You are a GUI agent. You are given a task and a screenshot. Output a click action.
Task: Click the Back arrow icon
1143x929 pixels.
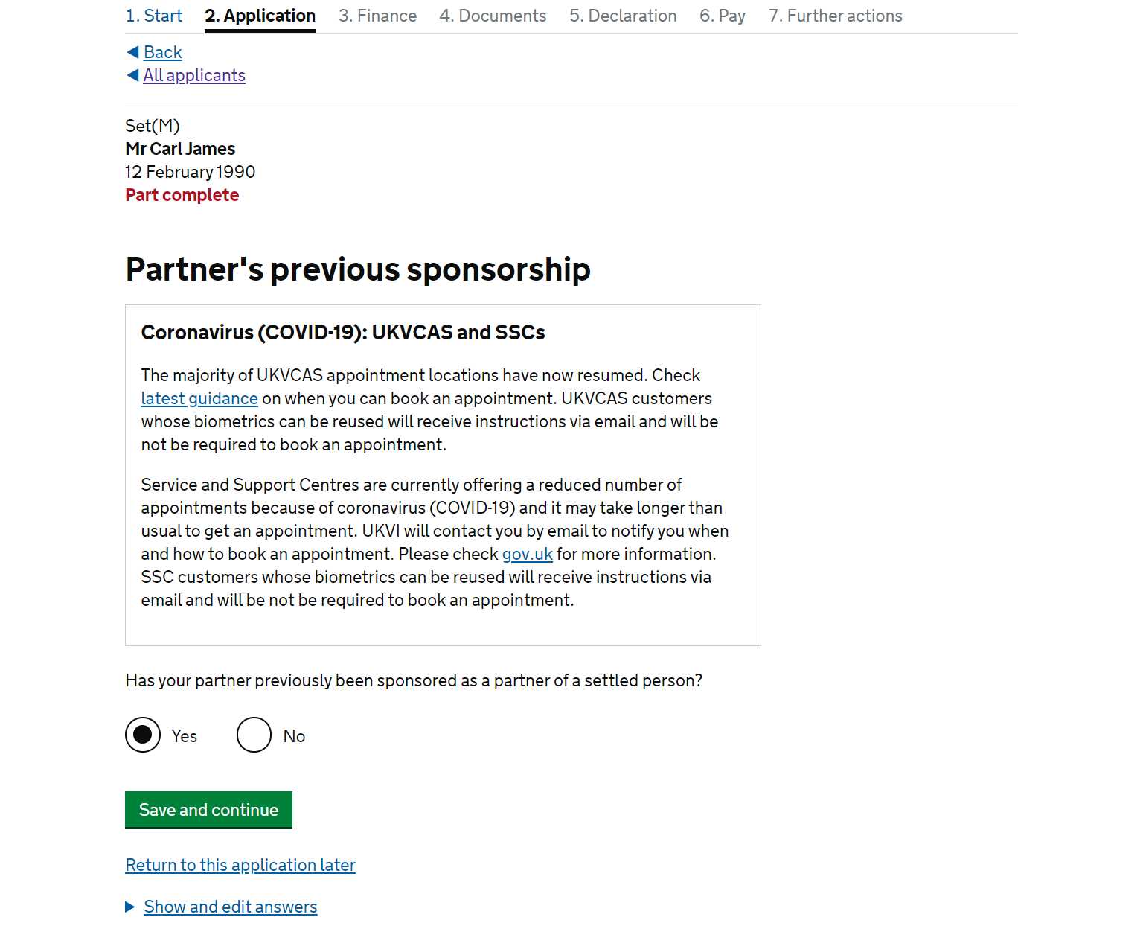(132, 51)
